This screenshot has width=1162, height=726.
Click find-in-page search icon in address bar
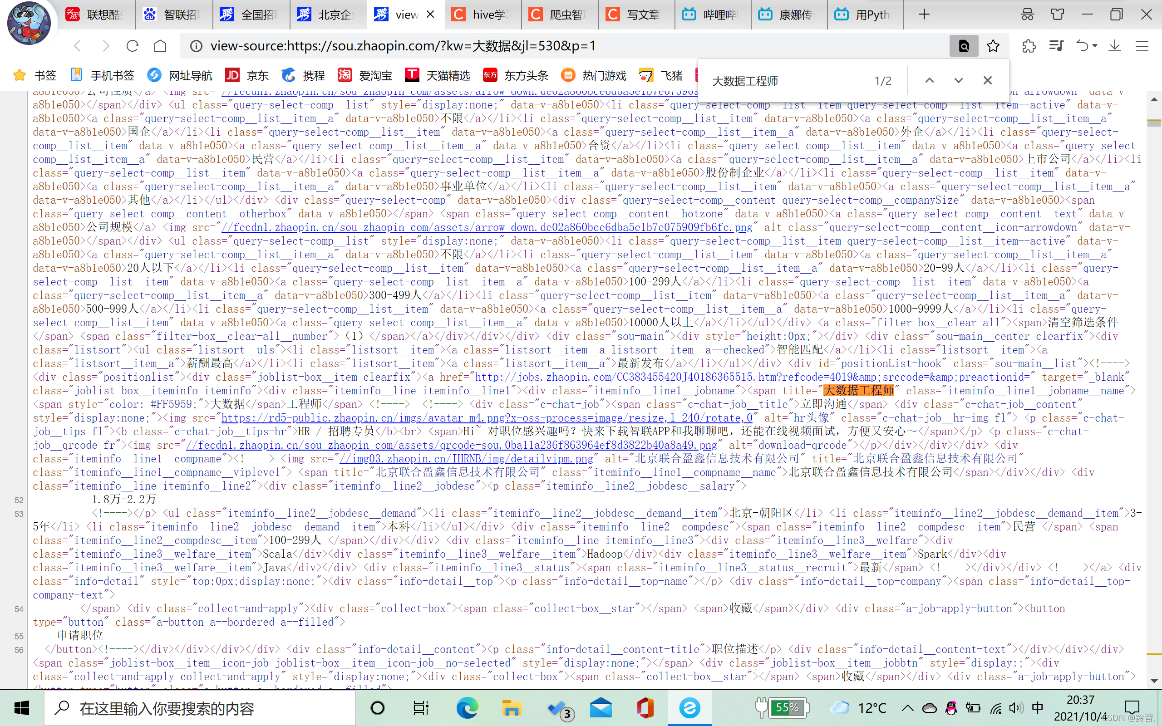point(963,46)
